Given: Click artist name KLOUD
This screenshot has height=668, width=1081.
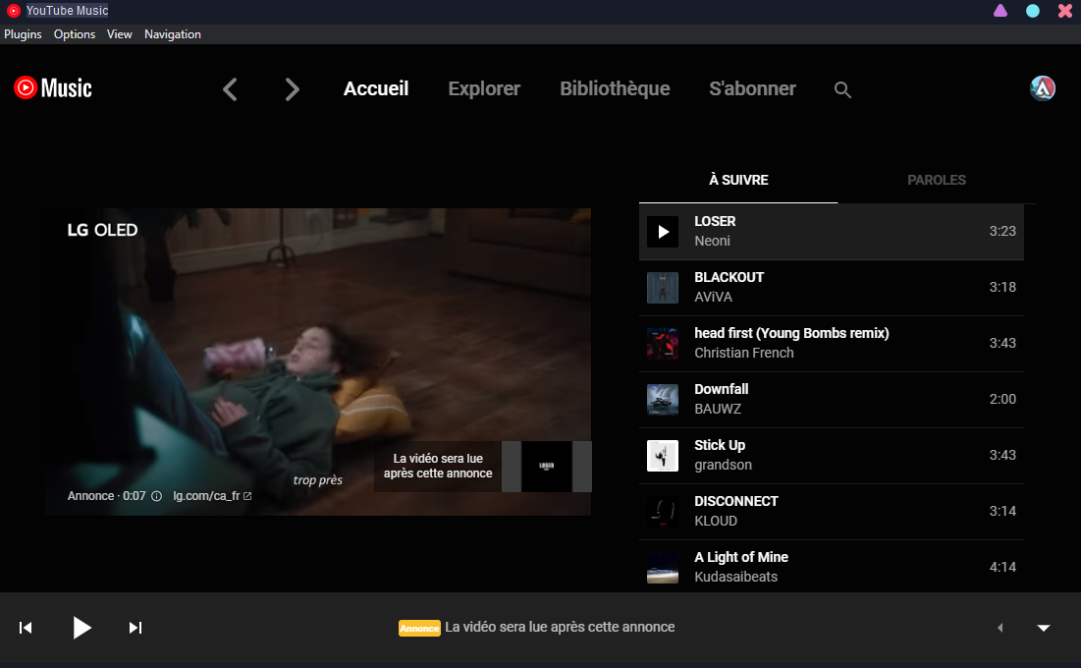Looking at the screenshot, I should coord(716,521).
